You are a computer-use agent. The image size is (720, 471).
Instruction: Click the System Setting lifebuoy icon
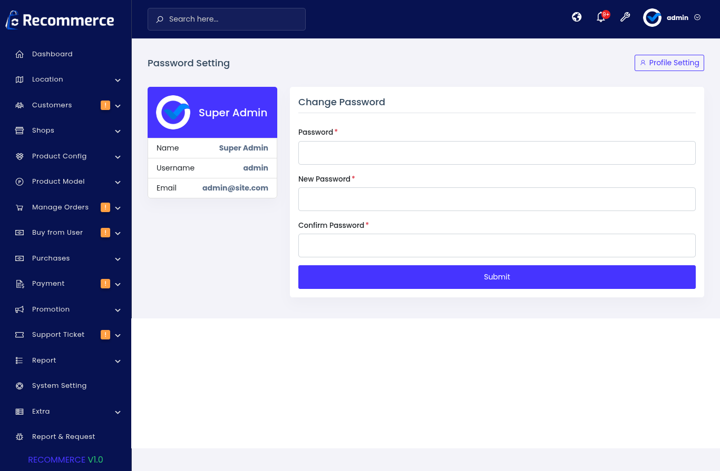tap(20, 386)
